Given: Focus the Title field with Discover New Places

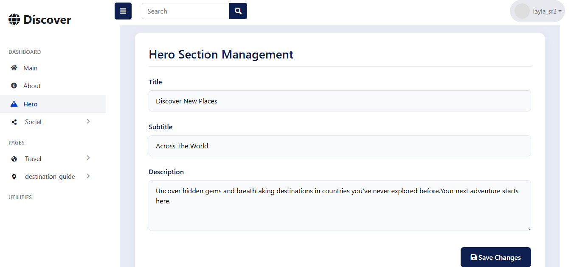Looking at the screenshot, I should (x=339, y=101).
